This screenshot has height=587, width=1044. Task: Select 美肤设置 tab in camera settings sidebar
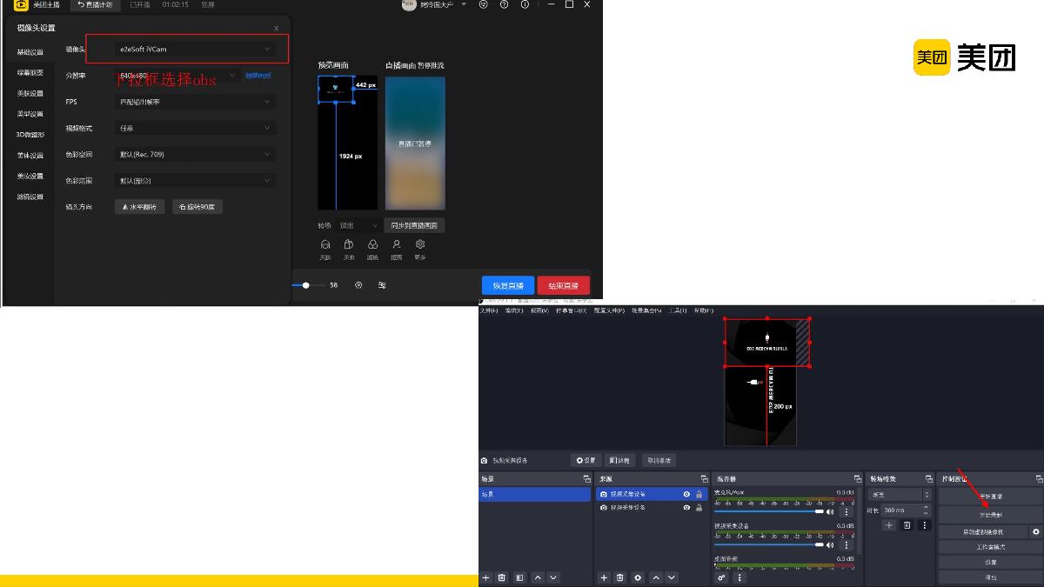pos(30,93)
